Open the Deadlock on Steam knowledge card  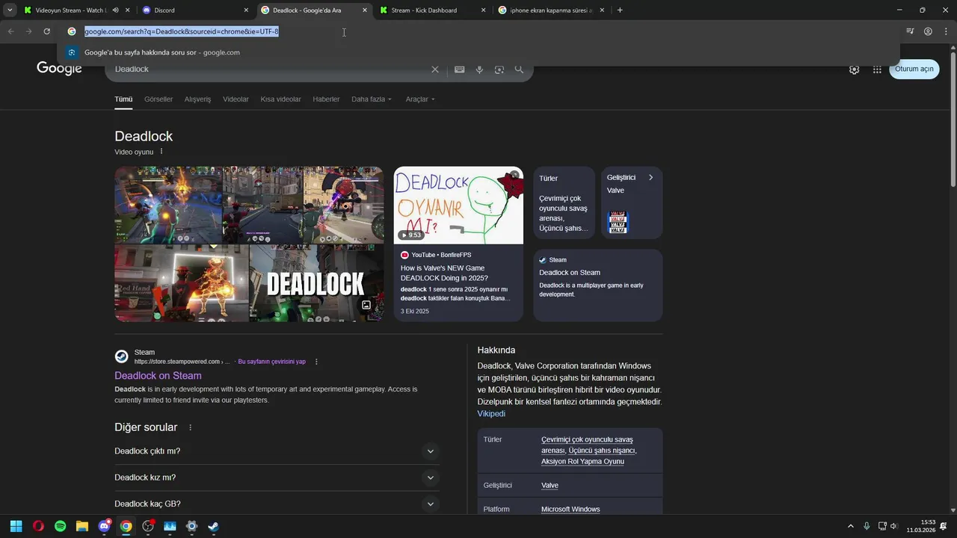pyautogui.click(x=598, y=285)
